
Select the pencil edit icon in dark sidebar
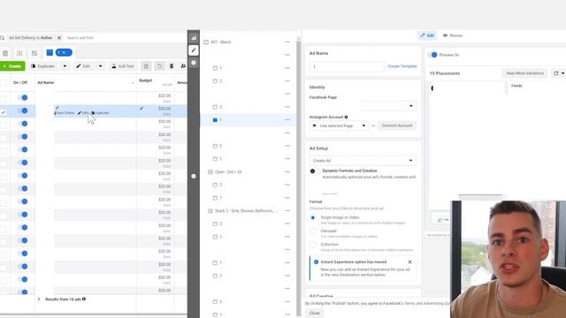tap(194, 50)
